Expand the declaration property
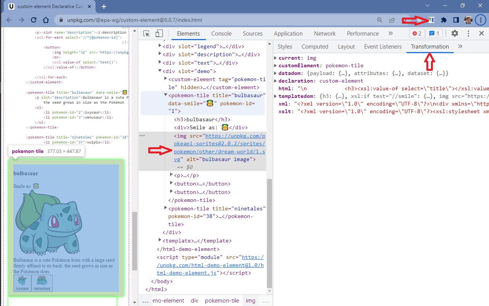Image resolution: width=489 pixels, height=306 pixels. pyautogui.click(x=275, y=81)
